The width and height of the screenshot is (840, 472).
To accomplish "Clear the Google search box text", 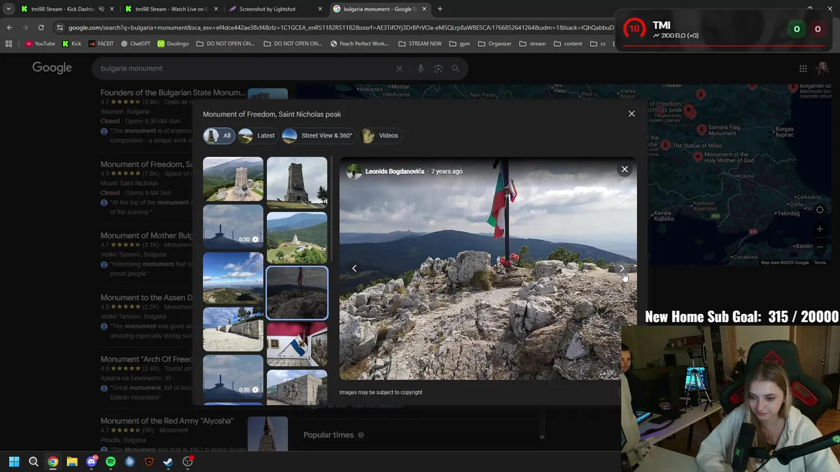I will click(x=399, y=68).
